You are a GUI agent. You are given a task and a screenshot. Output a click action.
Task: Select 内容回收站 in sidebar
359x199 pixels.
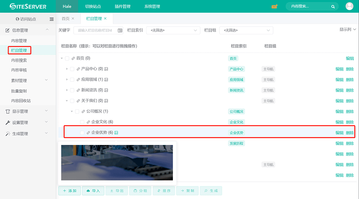coord(21,101)
